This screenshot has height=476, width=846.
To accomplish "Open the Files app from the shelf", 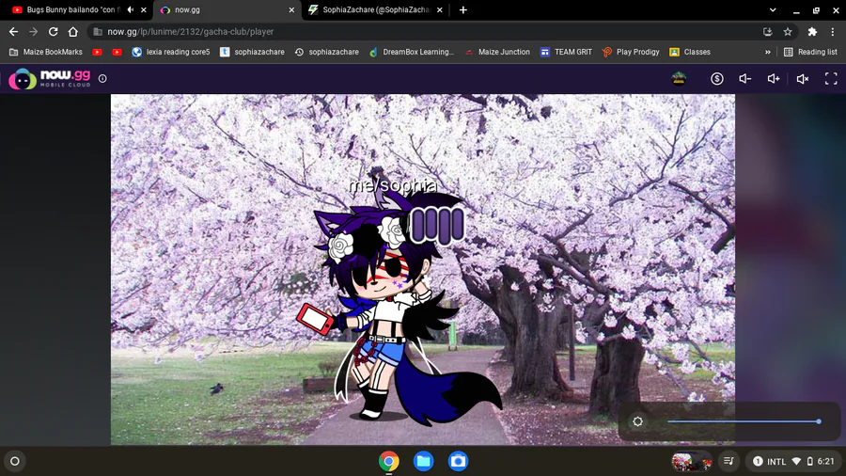I will [424, 461].
